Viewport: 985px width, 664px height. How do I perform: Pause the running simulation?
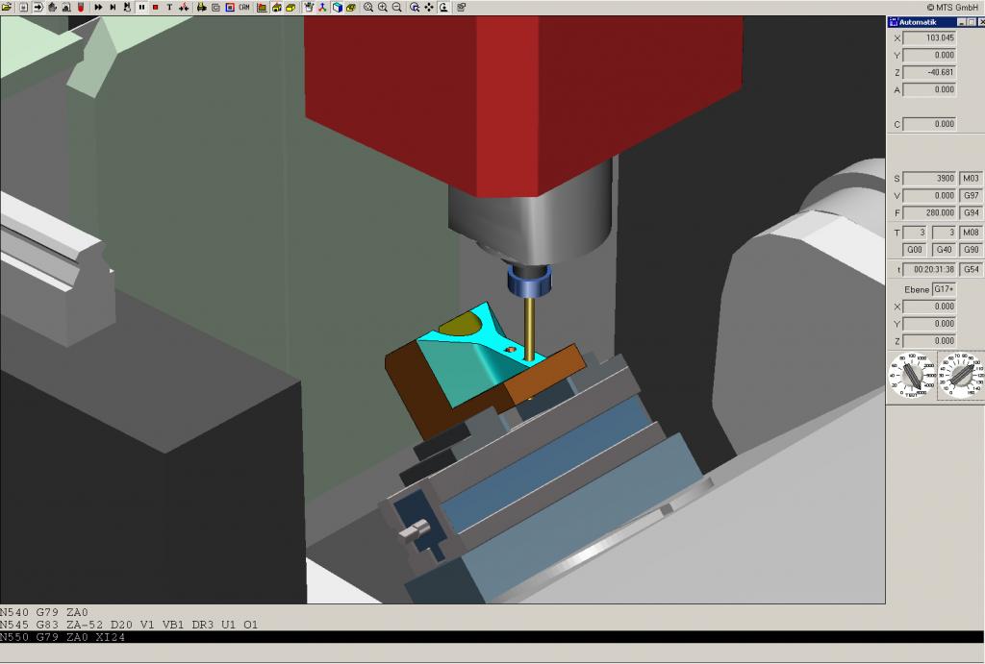(141, 8)
